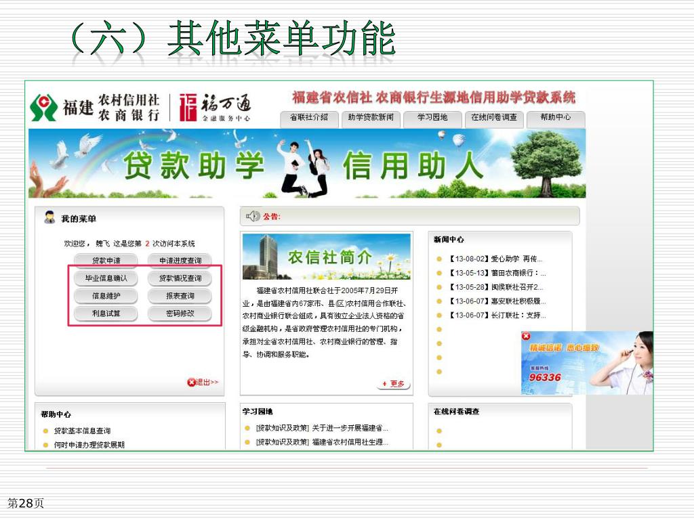
Task: Switch to the 学习园地 tab
Action: (432, 118)
